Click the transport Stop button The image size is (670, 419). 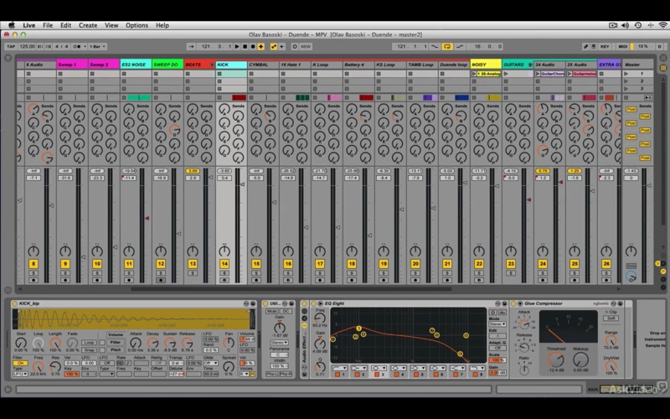(x=245, y=46)
